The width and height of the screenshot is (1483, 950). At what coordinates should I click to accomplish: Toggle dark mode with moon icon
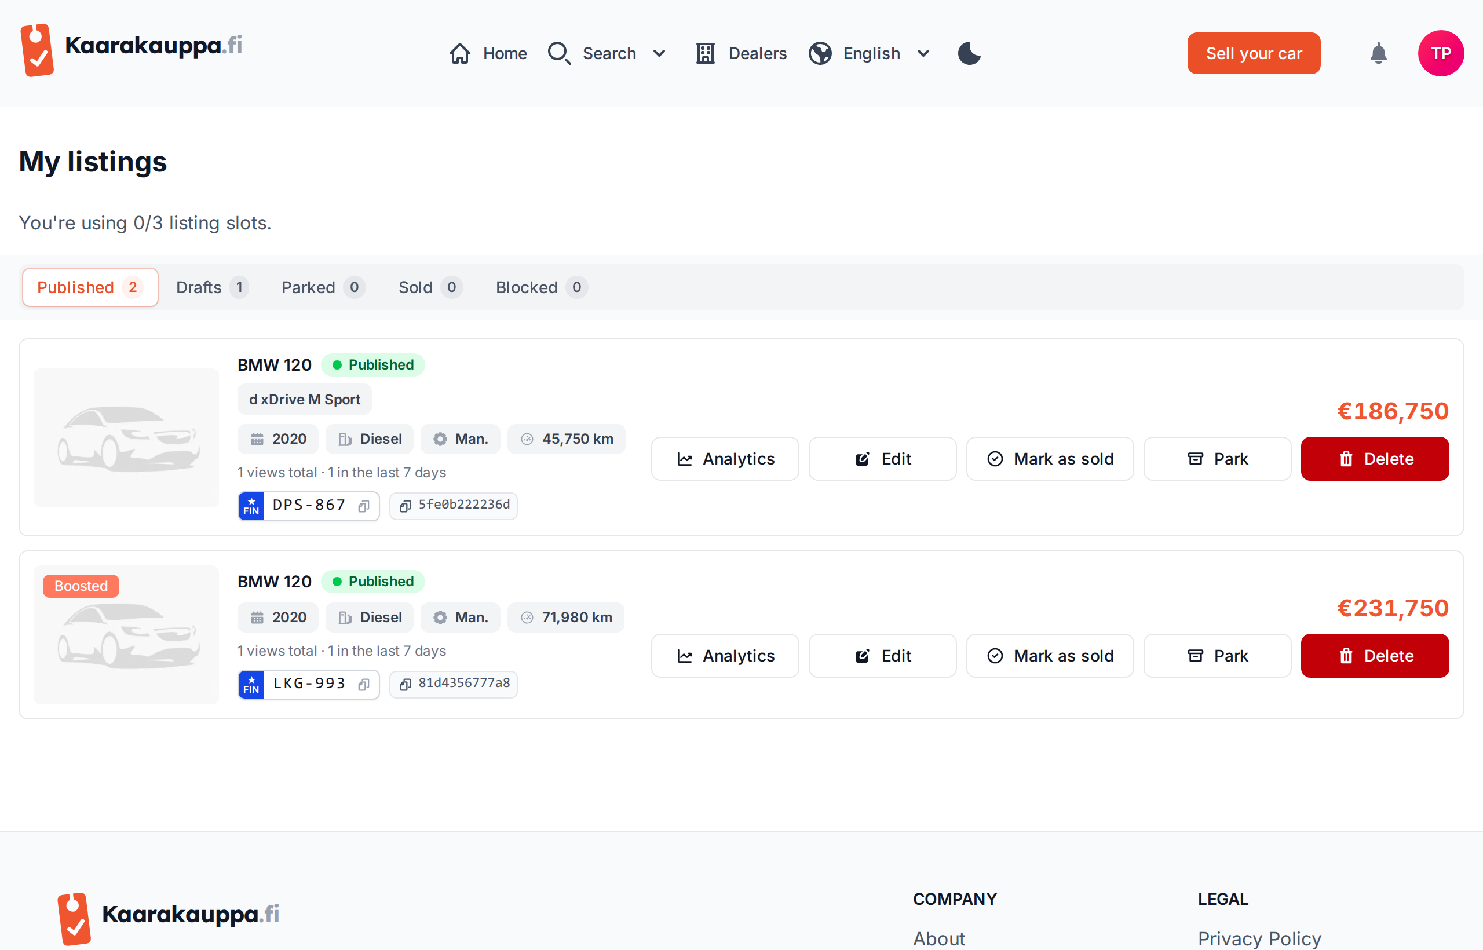pos(969,54)
